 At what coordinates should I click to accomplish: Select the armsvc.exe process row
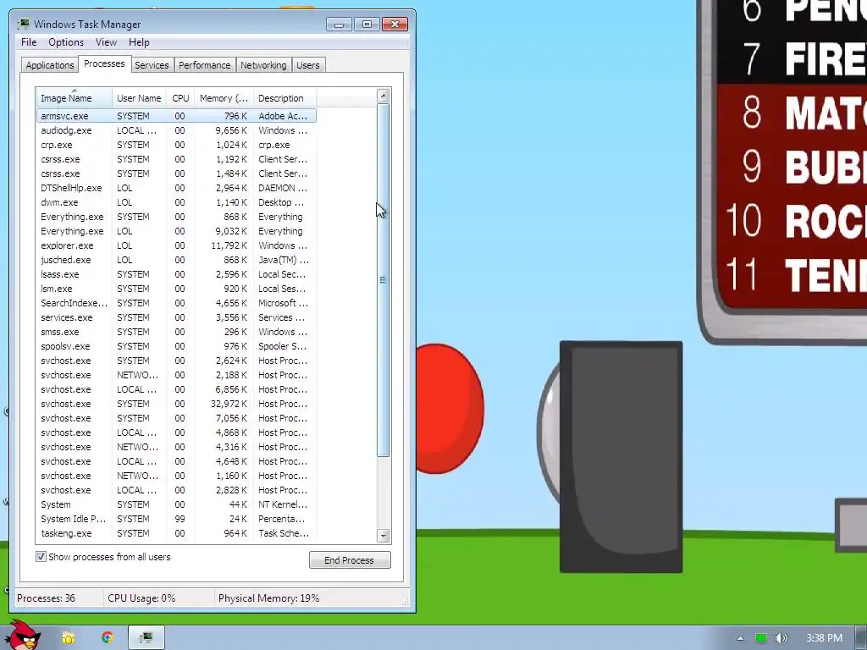tap(176, 116)
